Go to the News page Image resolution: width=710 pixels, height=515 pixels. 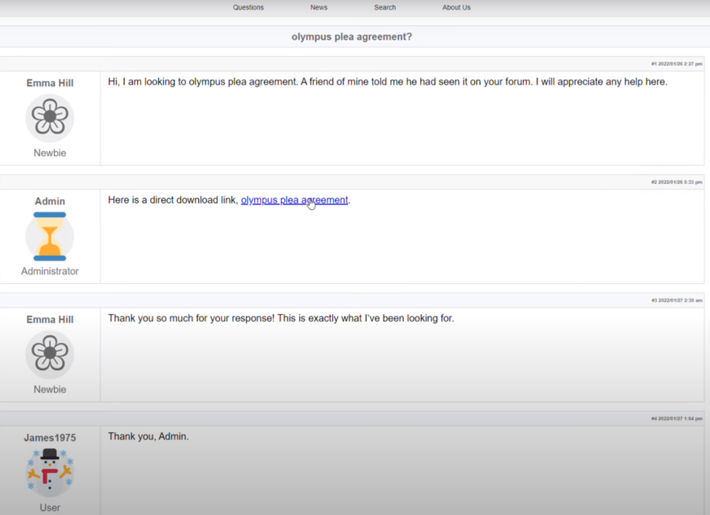click(x=319, y=7)
